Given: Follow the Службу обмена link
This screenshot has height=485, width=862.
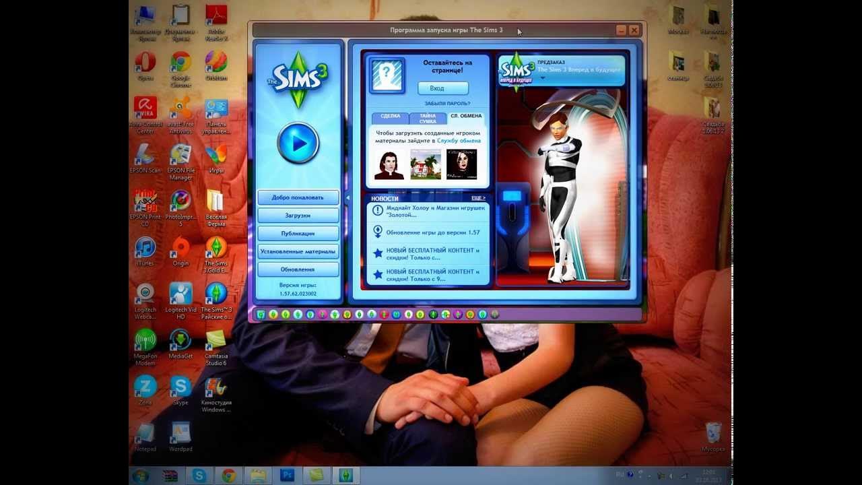Looking at the screenshot, I should (x=459, y=141).
